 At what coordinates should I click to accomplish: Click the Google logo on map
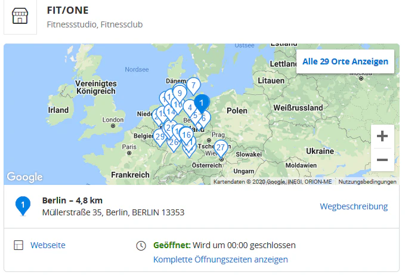(25, 177)
